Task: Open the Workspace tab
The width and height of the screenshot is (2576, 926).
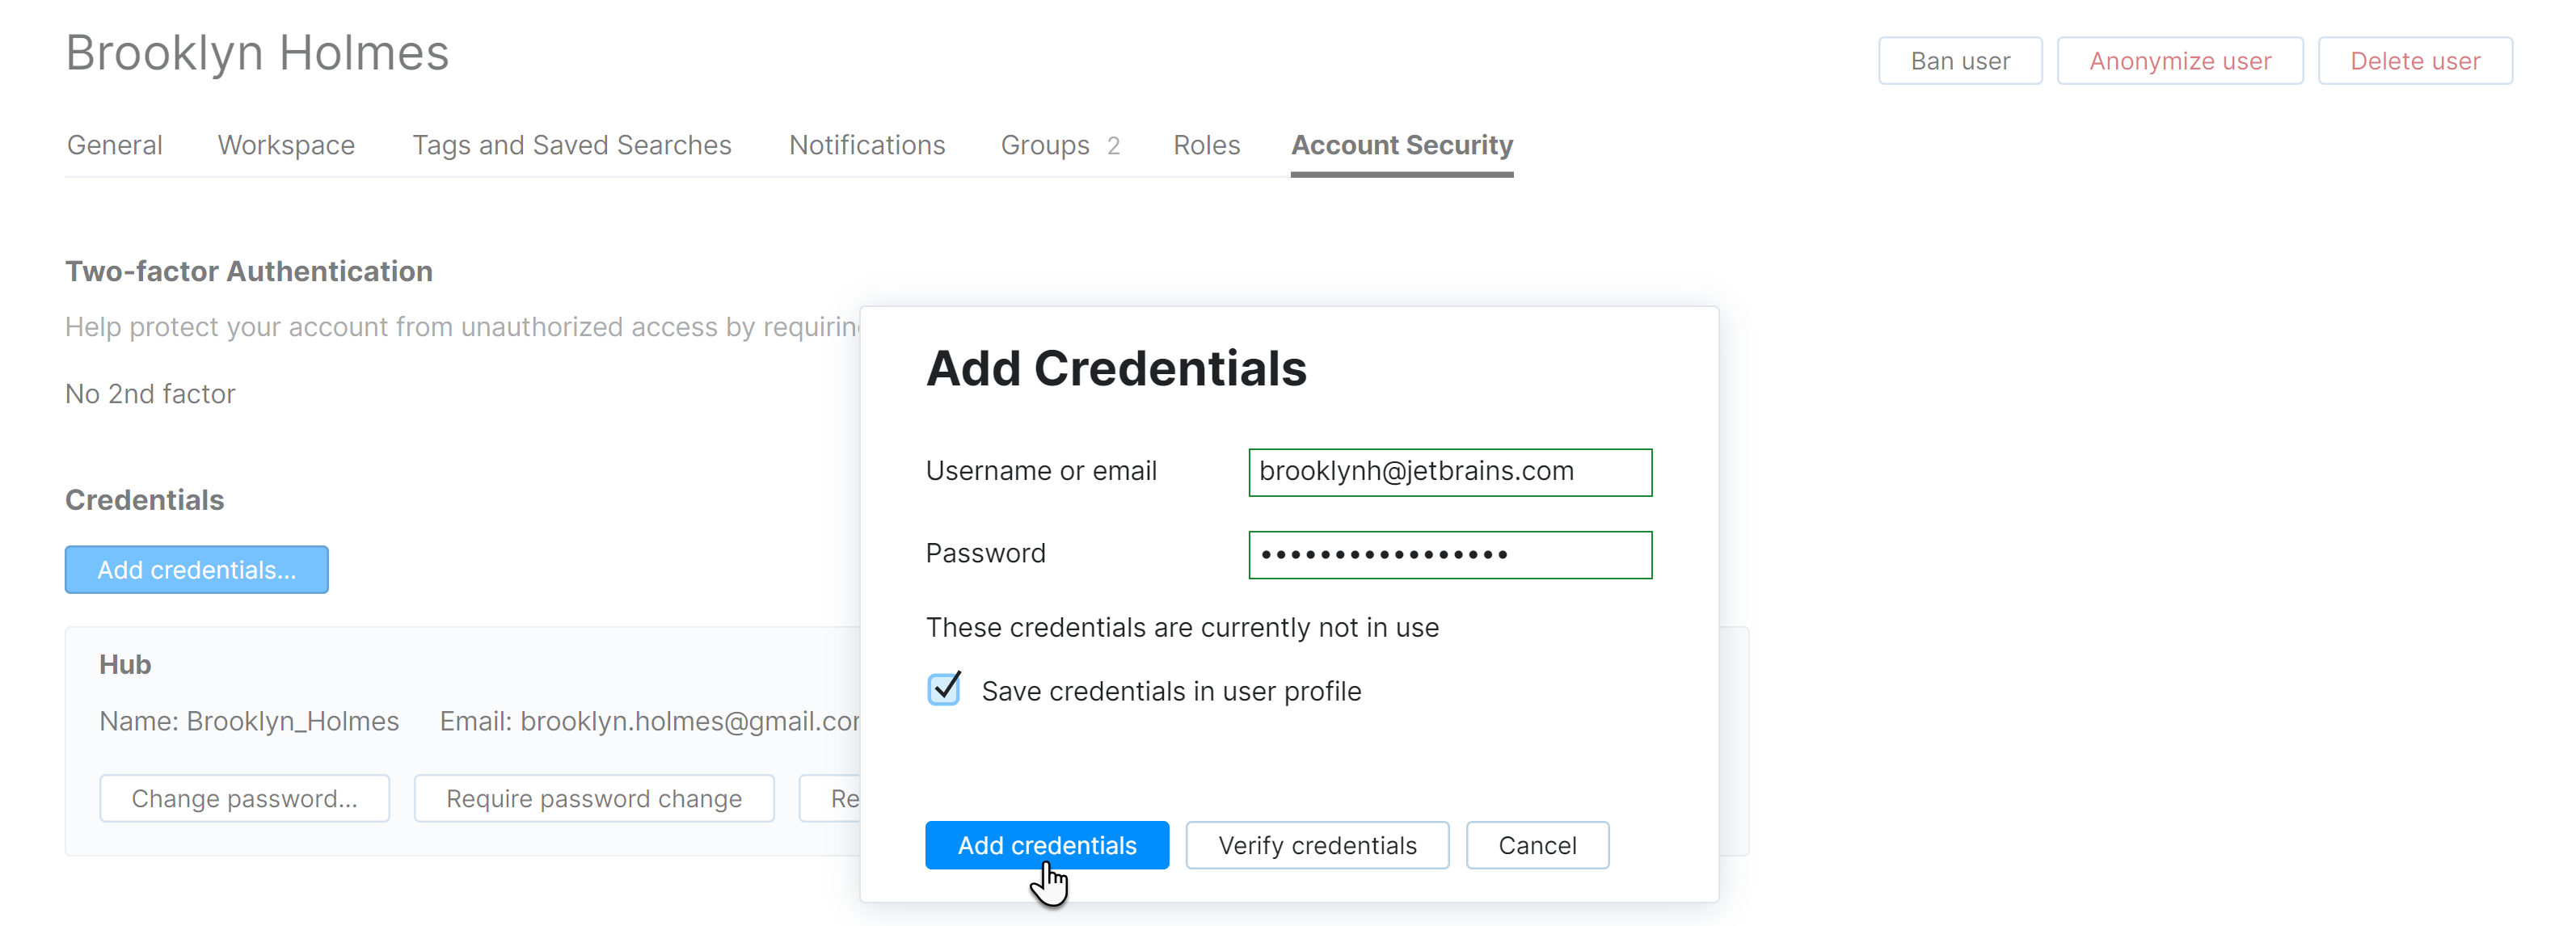Action: 285,145
